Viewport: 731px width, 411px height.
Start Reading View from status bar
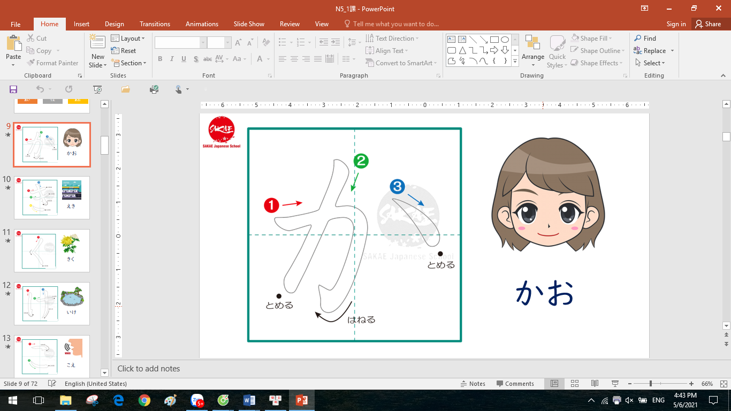(595, 384)
